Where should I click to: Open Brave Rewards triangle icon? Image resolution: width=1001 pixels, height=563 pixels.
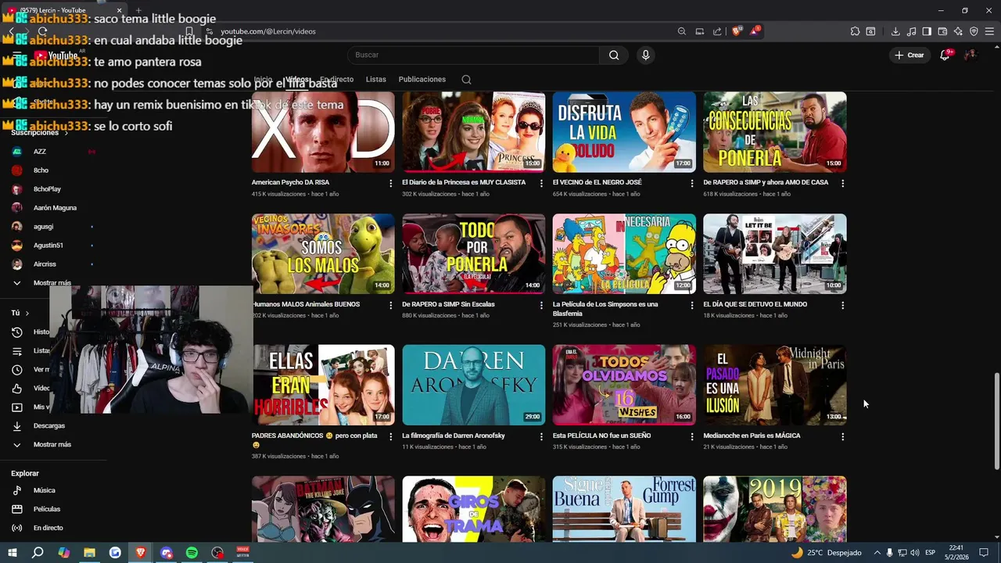pos(755,31)
